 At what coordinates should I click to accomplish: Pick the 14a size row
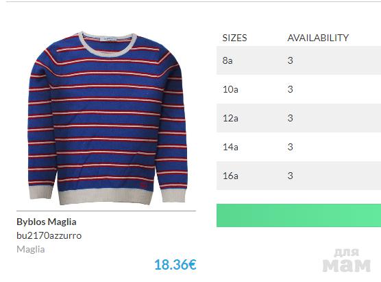tap(299, 147)
